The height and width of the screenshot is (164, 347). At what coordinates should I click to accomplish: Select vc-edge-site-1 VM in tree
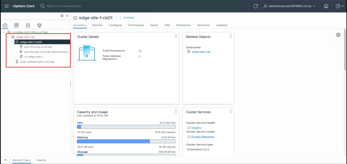[x=34, y=57]
